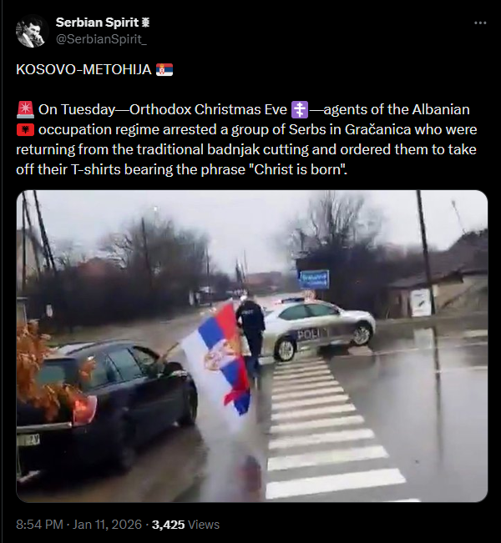Click the Serbian flag emoji after KOSOVO-METOHIJA

pyautogui.click(x=164, y=69)
